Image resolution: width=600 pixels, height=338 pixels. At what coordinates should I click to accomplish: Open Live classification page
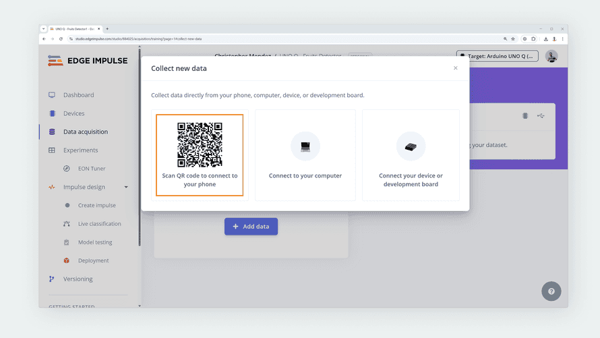[100, 223]
